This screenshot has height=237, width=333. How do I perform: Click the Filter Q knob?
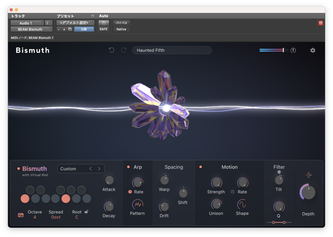click(279, 207)
